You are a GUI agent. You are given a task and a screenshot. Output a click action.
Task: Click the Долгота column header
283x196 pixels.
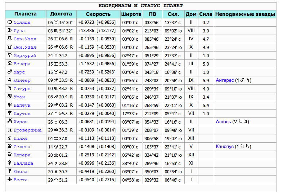pos(61,14)
